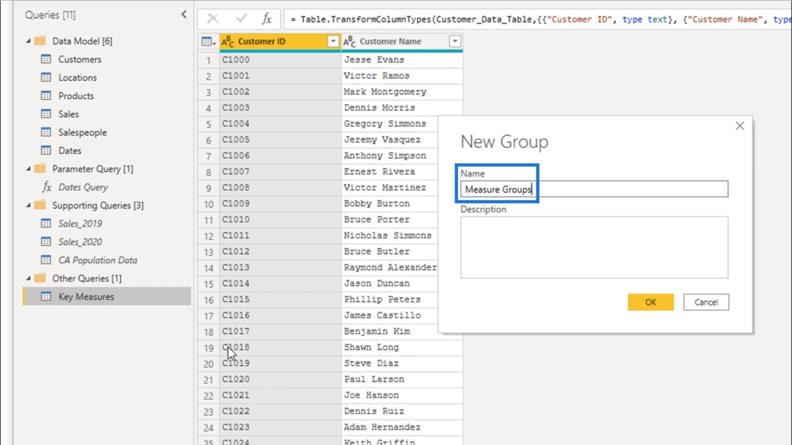Select the Customer ID column header
792x445 pixels.
[280, 41]
